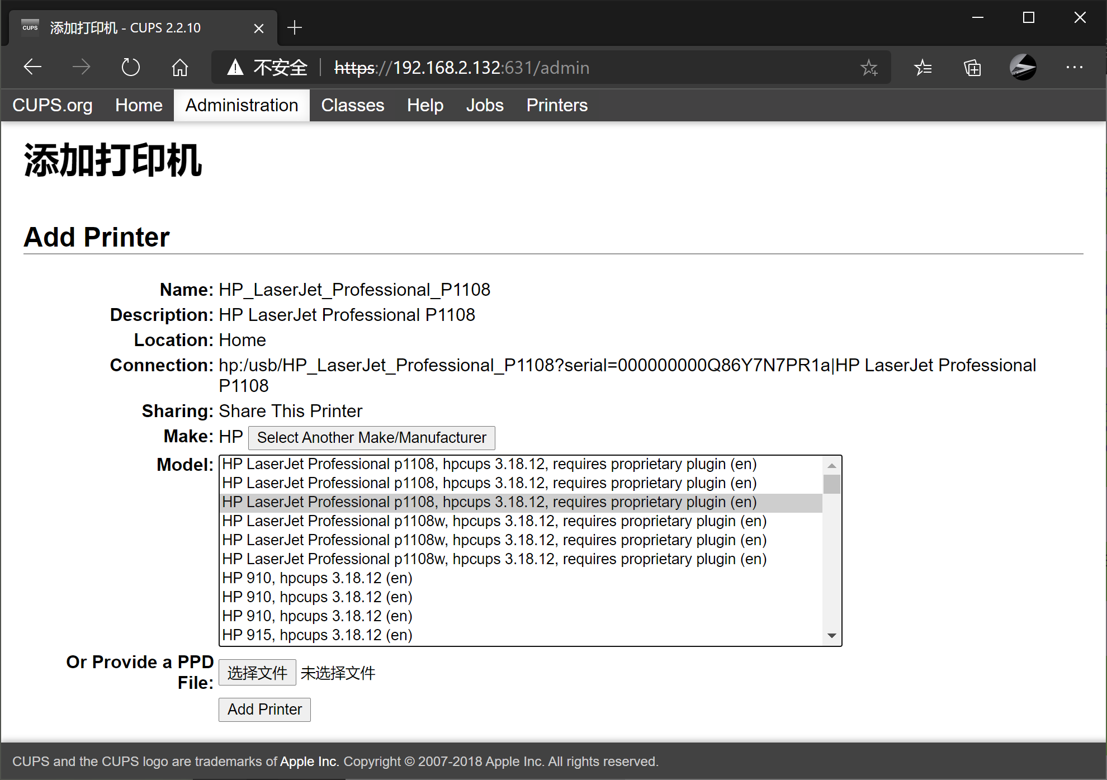
Task: Click the back navigation arrow
Action: tap(32, 67)
